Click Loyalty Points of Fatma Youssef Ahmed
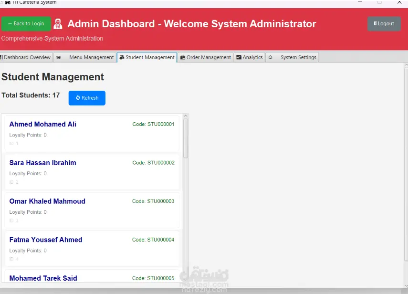 click(28, 251)
